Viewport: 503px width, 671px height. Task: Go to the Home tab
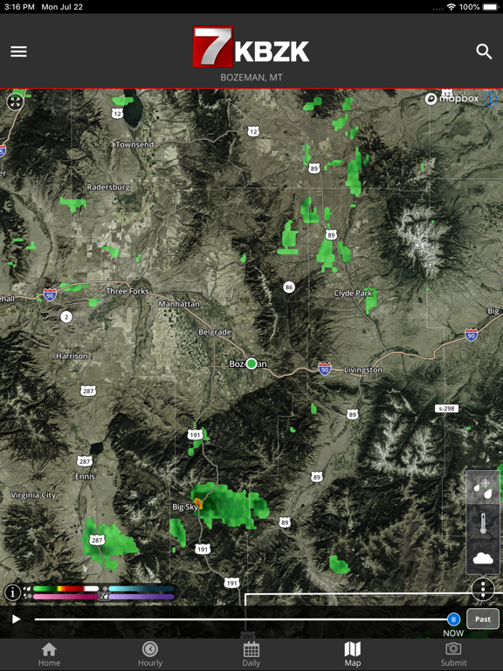pos(49,654)
